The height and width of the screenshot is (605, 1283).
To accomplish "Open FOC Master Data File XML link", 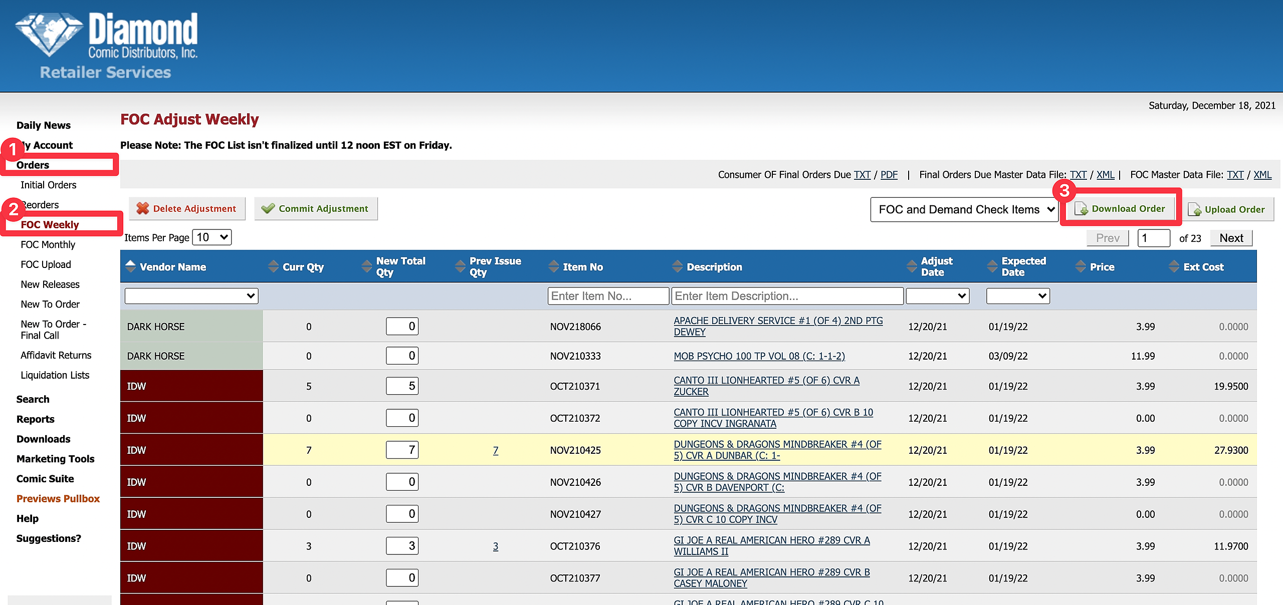I will [x=1262, y=175].
